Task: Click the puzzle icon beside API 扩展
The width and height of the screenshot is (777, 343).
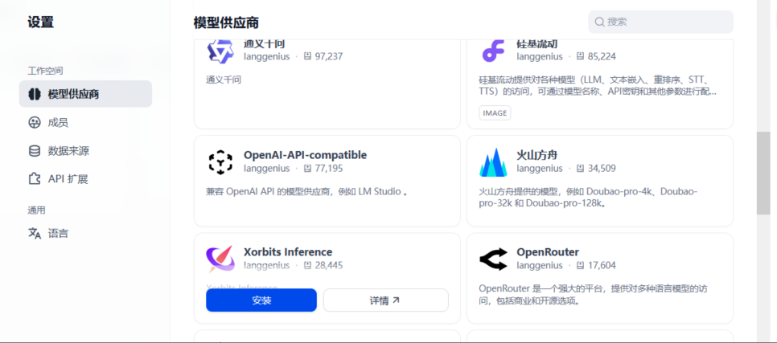Action: [x=35, y=179]
